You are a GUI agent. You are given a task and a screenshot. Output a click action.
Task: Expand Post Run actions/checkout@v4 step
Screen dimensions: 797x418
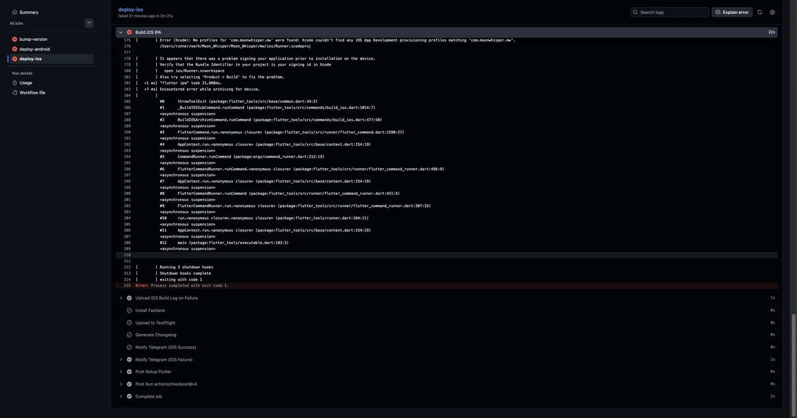121,384
